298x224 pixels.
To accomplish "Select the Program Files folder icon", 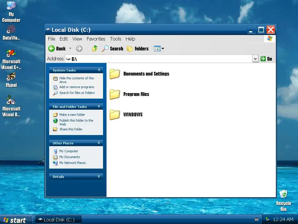I will 115,94.
